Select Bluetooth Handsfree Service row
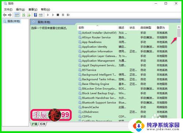This screenshot has height=133, width=183. click(123, 98)
